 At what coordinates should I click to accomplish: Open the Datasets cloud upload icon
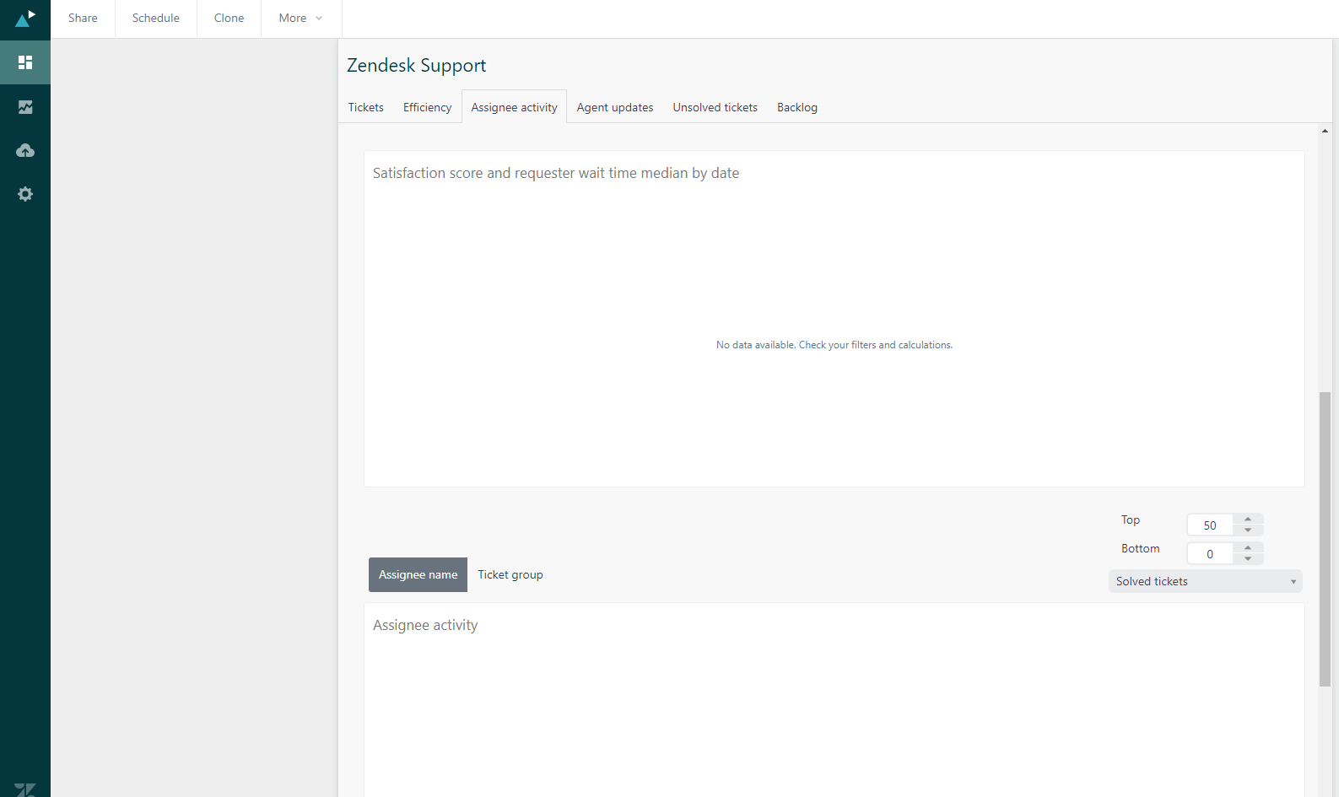click(x=25, y=150)
